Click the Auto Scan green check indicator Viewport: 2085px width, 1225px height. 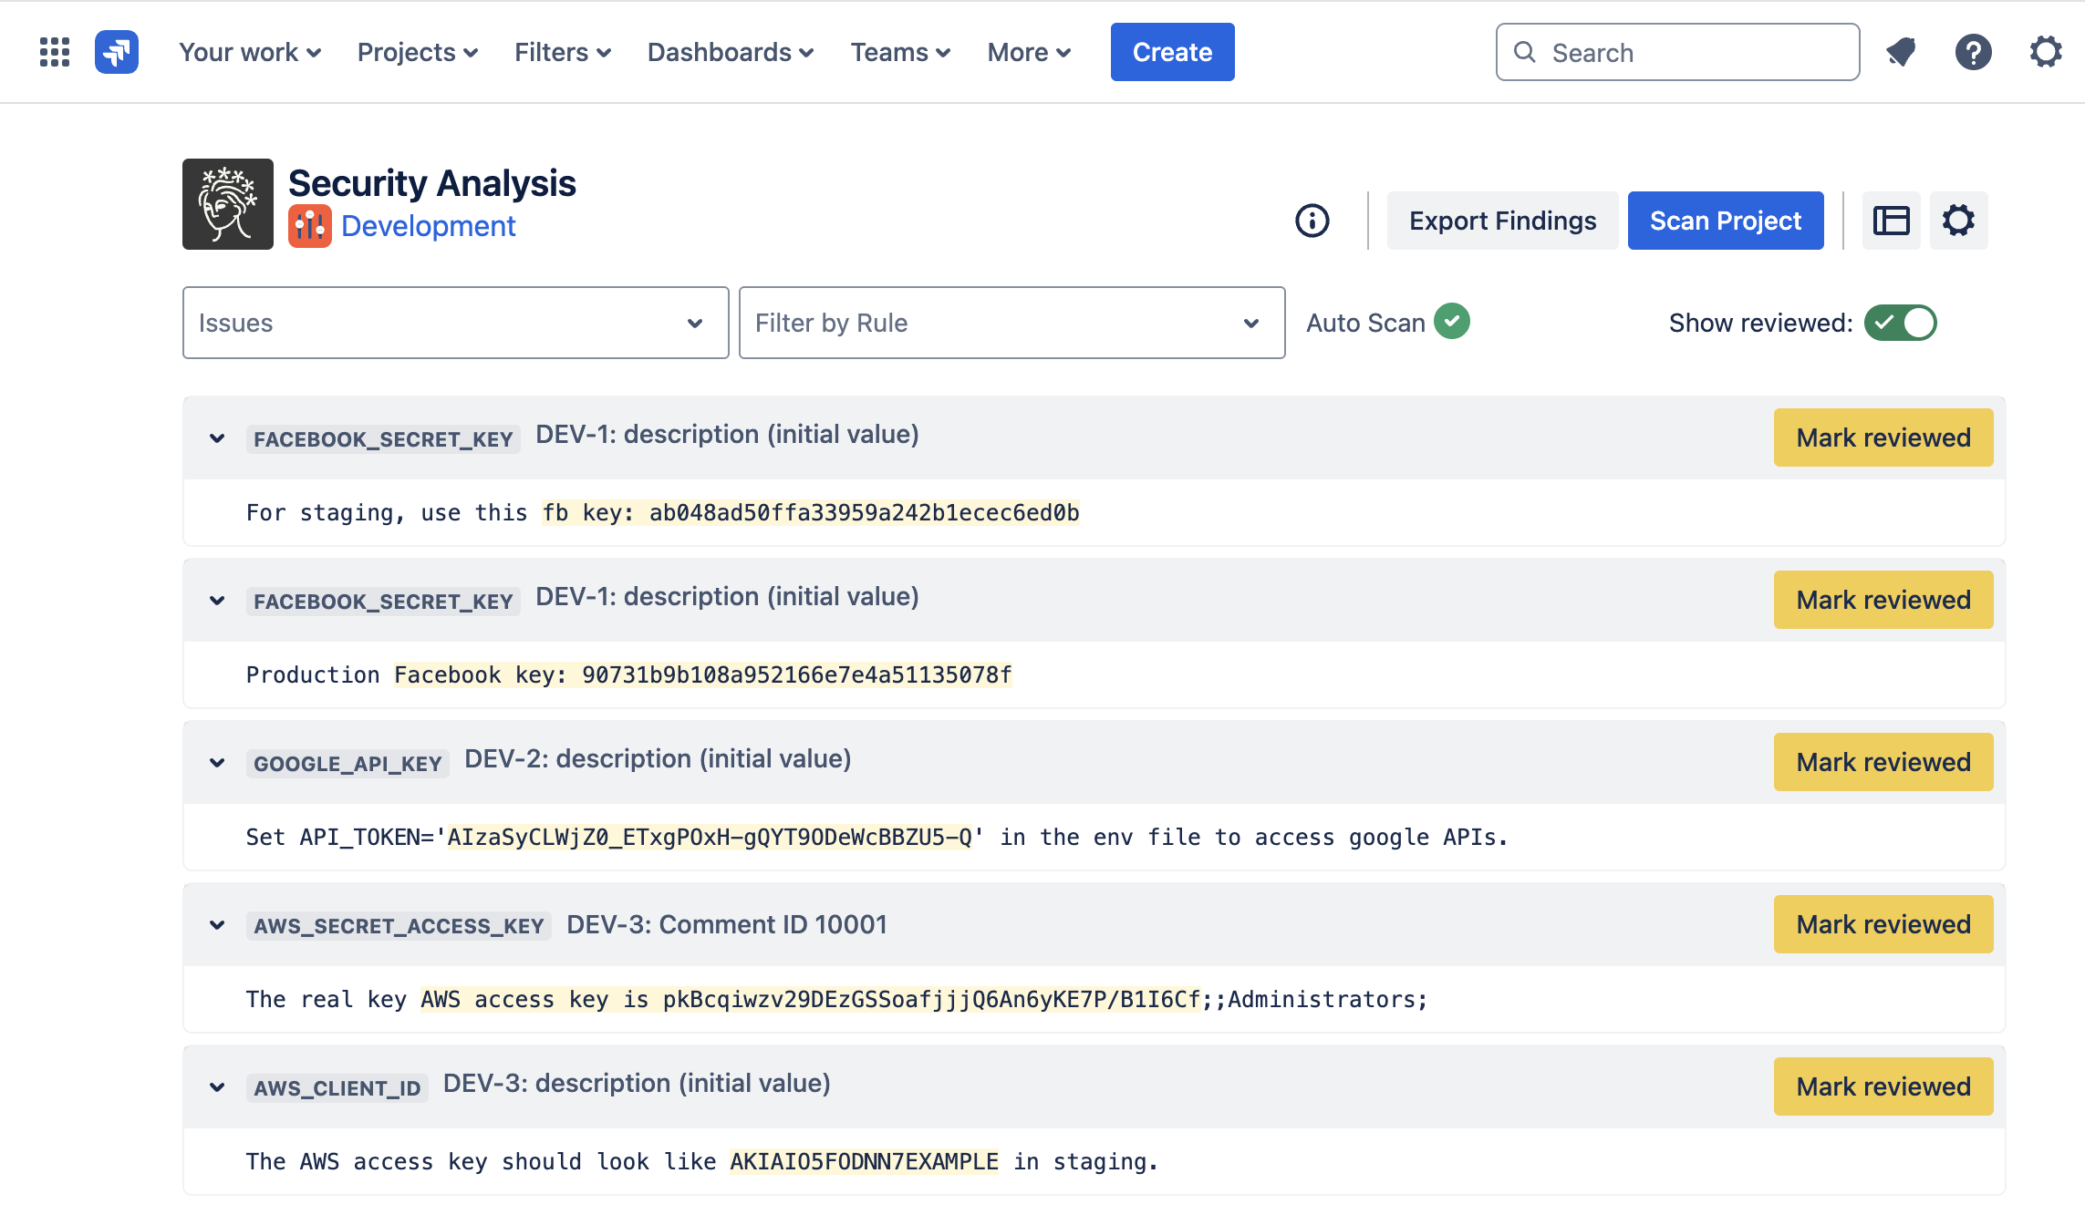1452,321
